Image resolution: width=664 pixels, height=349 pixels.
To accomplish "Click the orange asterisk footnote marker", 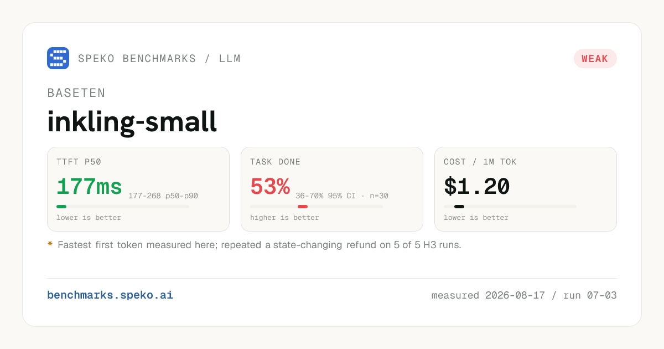I will 50,244.
